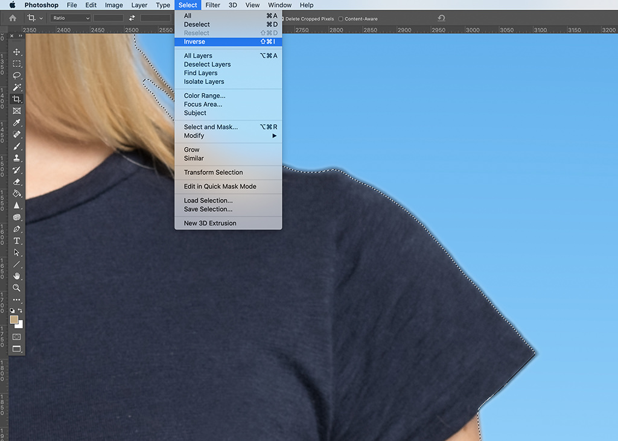The height and width of the screenshot is (441, 618).
Task: Choose Edit in Quick Mask Mode
Action: coord(228,186)
